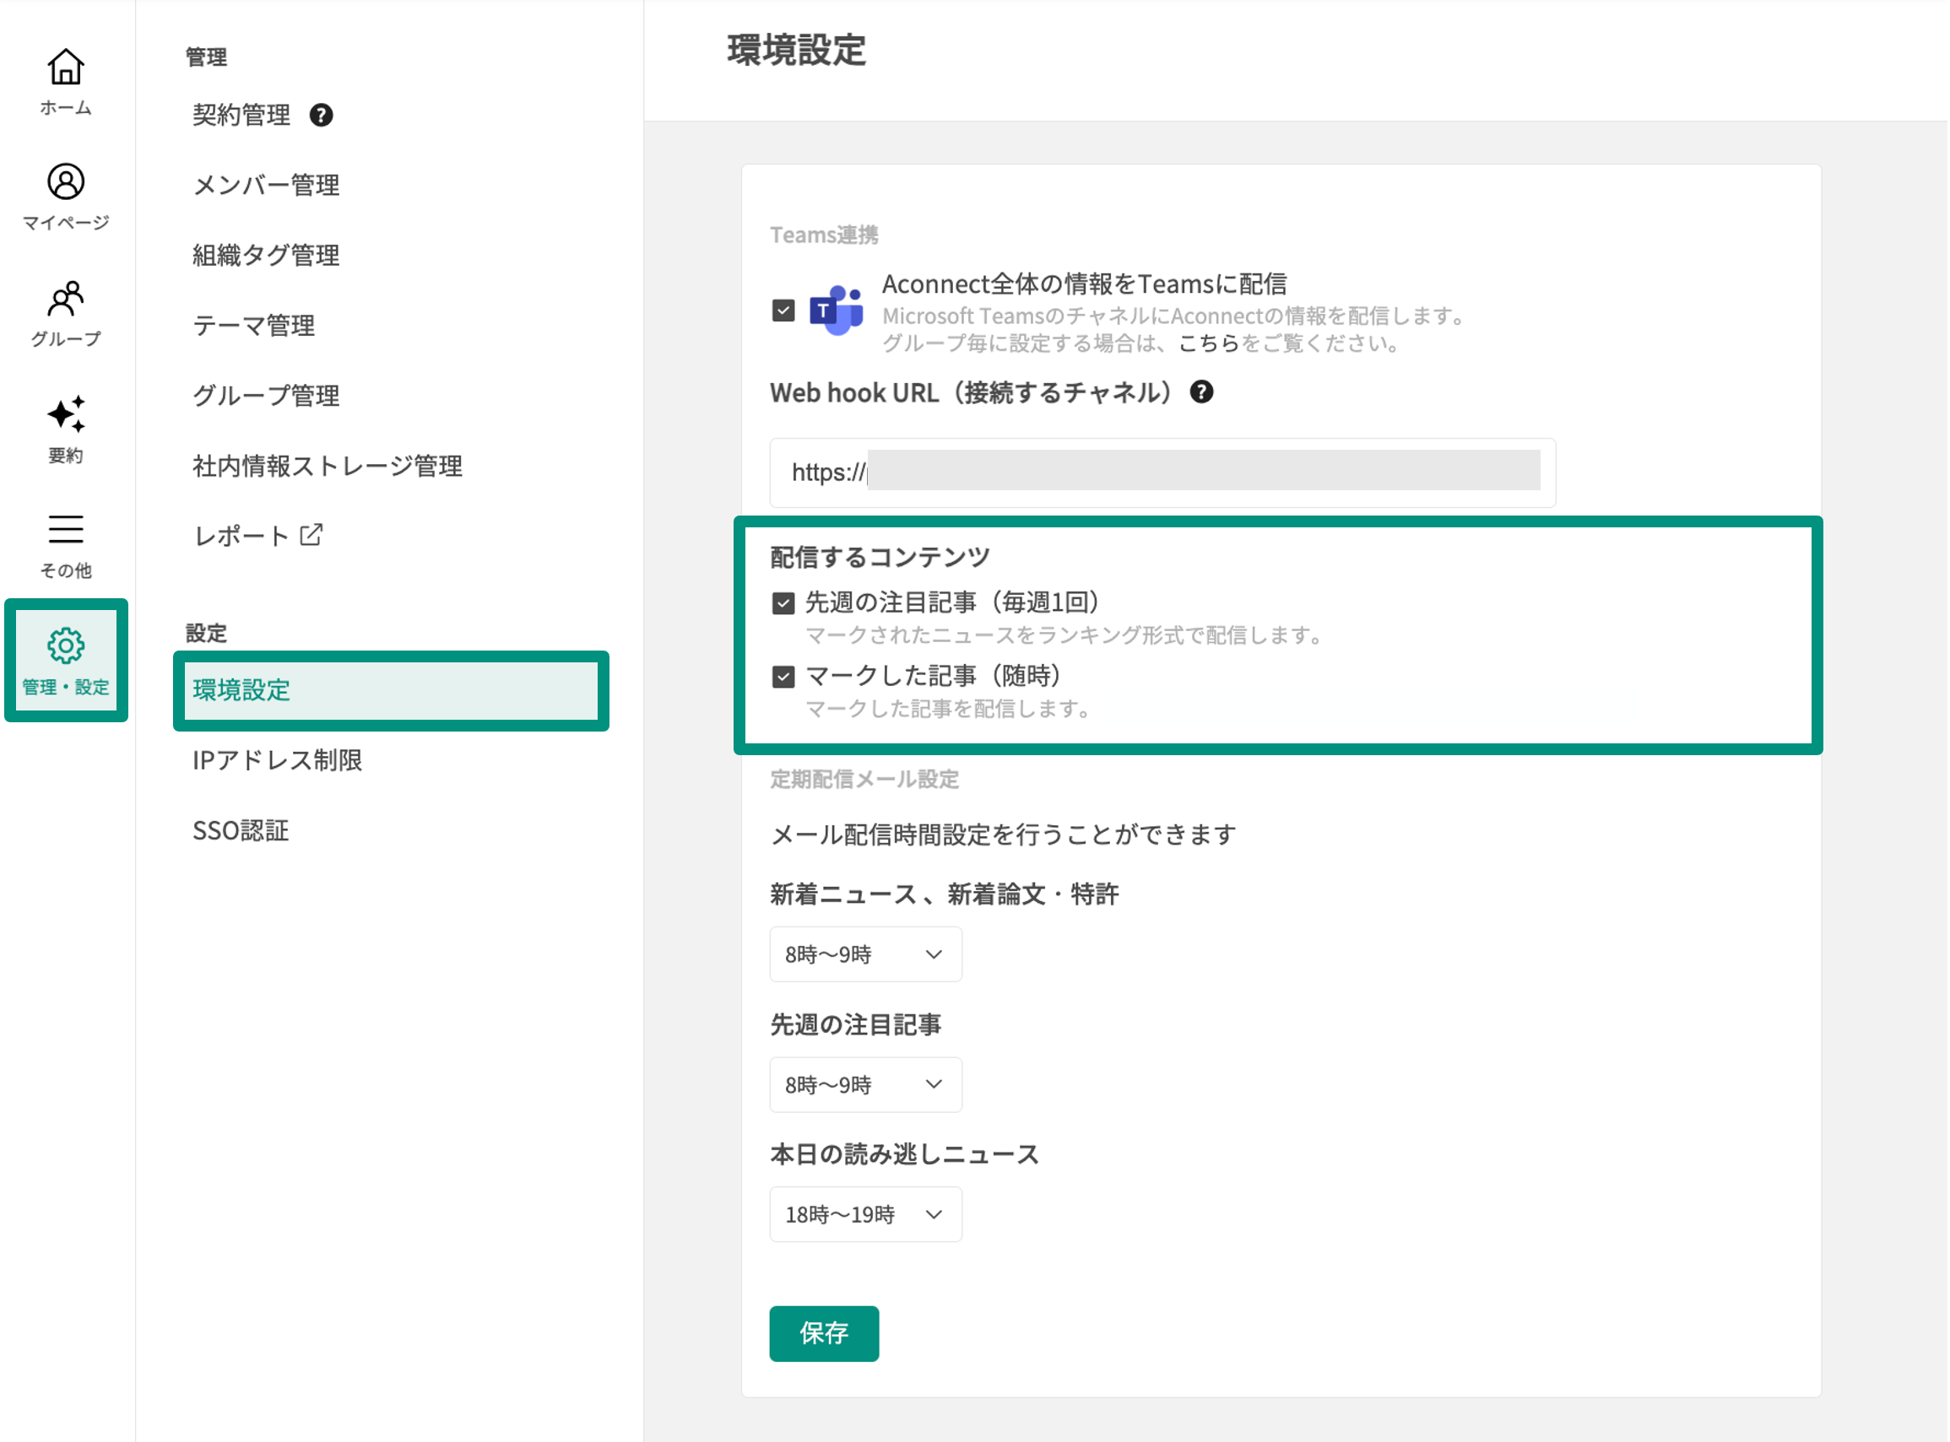Open the 要約 sparkle icon
The width and height of the screenshot is (1950, 1442).
tap(66, 414)
